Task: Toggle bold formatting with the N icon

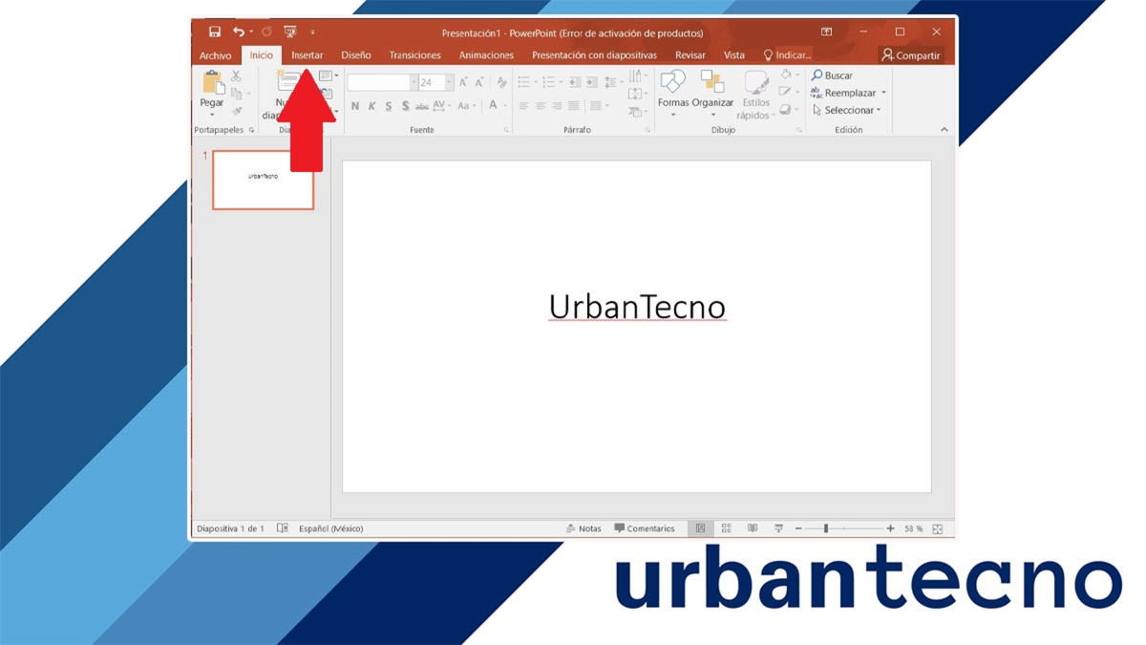Action: tap(354, 105)
